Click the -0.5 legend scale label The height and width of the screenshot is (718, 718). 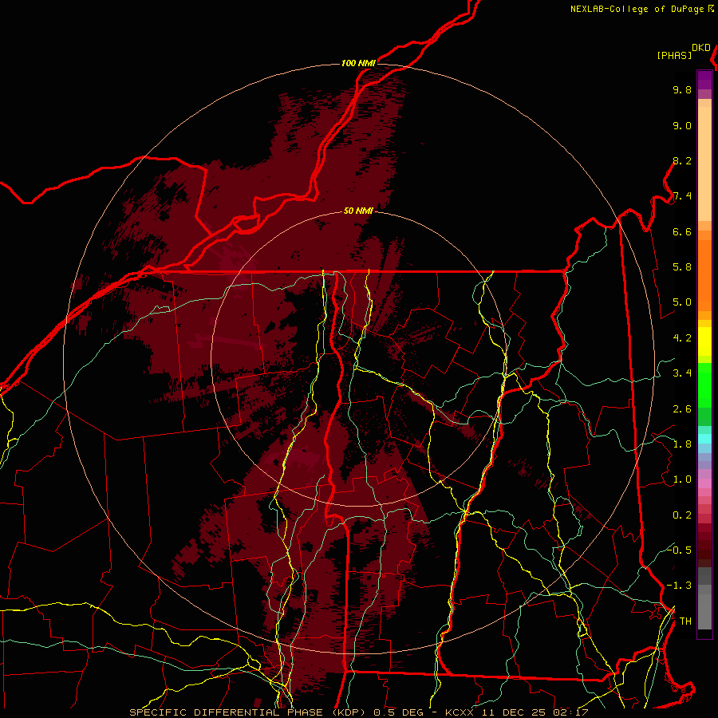(x=679, y=550)
